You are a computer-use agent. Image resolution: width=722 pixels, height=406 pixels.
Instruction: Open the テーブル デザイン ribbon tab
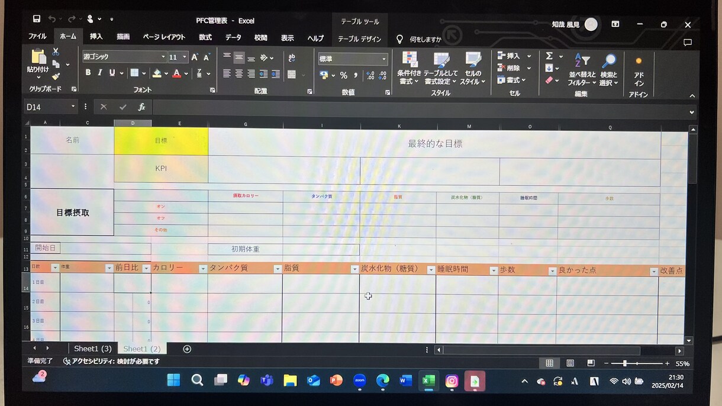[x=360, y=40]
